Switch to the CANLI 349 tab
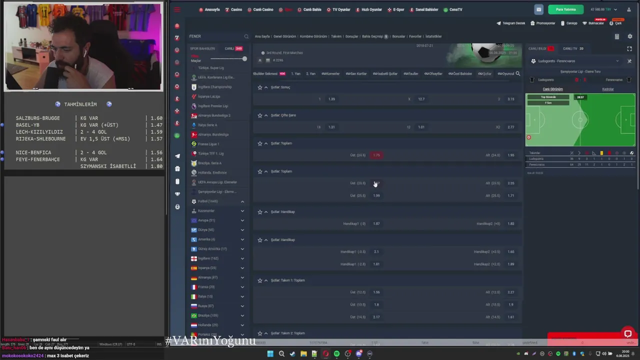640x360 pixels. click(233, 48)
